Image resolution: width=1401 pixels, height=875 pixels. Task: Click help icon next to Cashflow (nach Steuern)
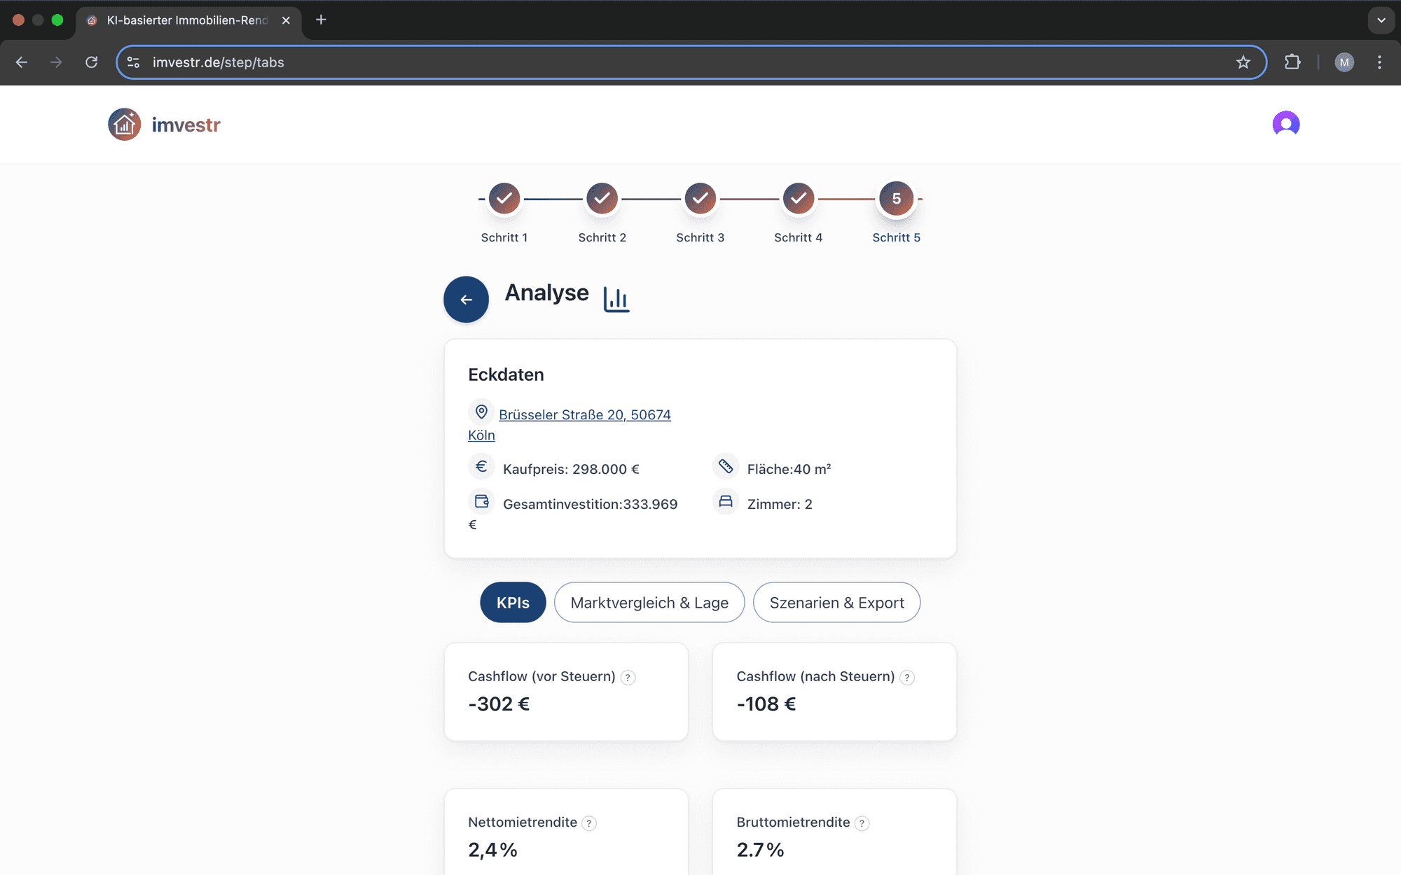pos(907,678)
